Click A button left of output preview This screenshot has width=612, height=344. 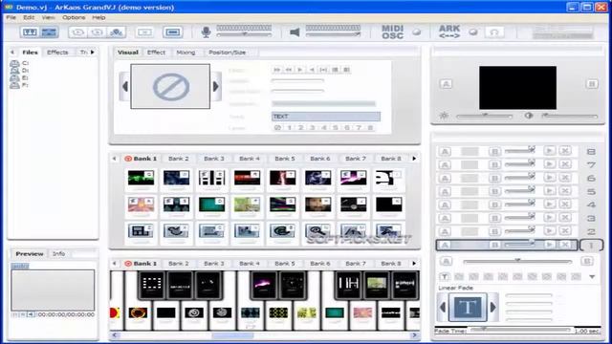(x=447, y=84)
